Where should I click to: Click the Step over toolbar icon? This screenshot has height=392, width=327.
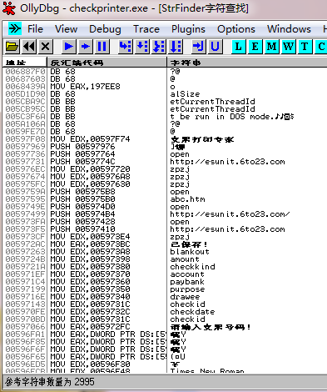(x=142, y=47)
